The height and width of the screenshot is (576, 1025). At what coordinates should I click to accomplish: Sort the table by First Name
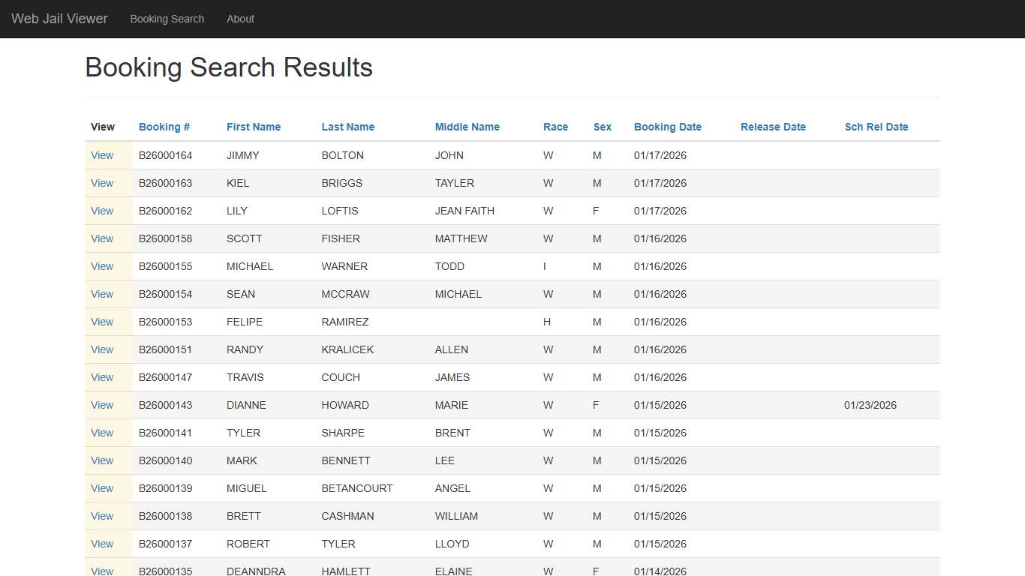[253, 127]
